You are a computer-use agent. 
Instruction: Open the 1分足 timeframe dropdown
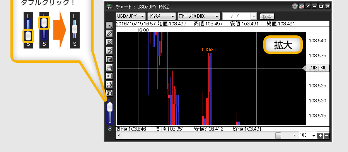pos(162,16)
